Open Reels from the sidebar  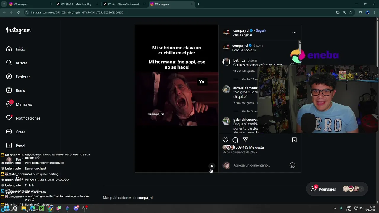pyautogui.click(x=15, y=91)
